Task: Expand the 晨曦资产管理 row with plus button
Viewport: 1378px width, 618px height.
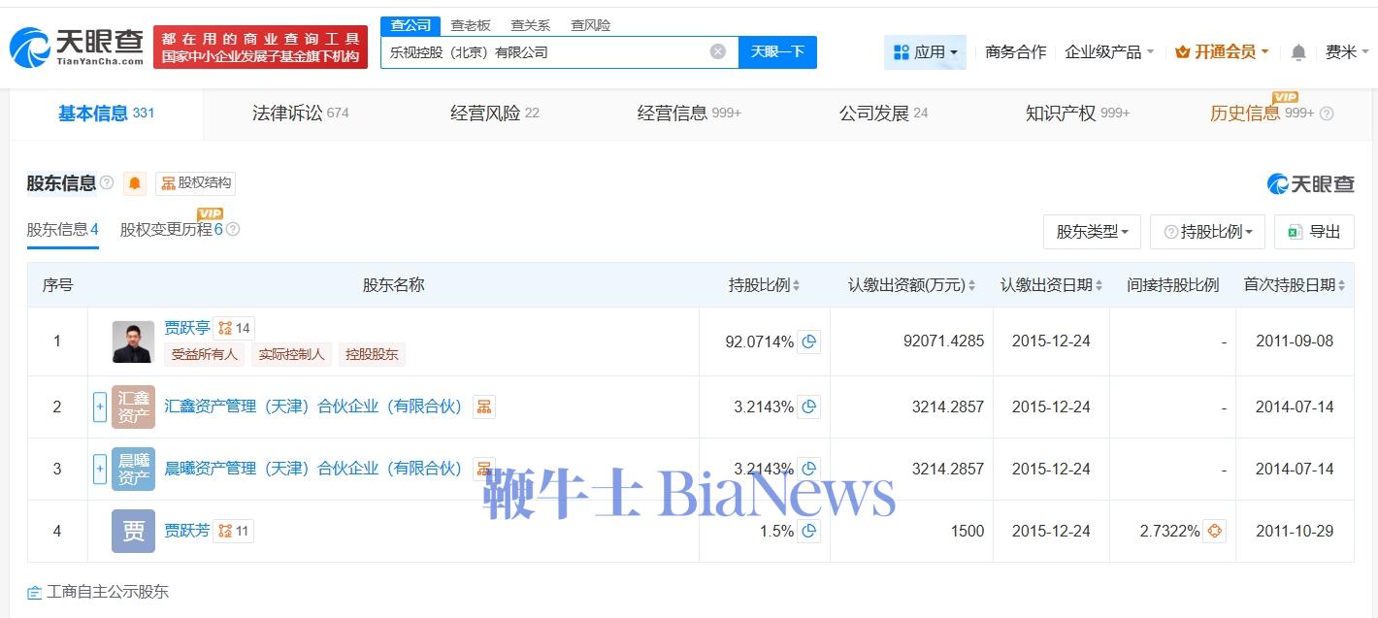Action: pyautogui.click(x=99, y=469)
